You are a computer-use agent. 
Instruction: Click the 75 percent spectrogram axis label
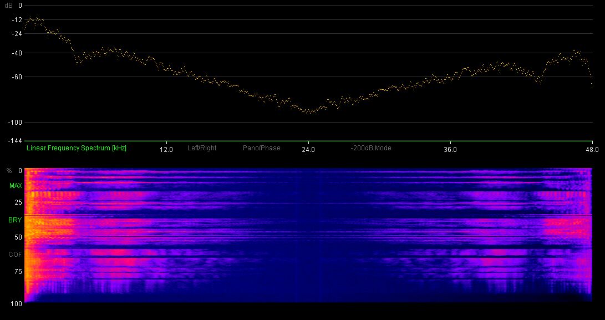(x=18, y=272)
